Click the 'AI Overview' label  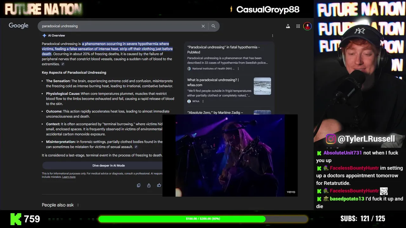click(x=56, y=35)
